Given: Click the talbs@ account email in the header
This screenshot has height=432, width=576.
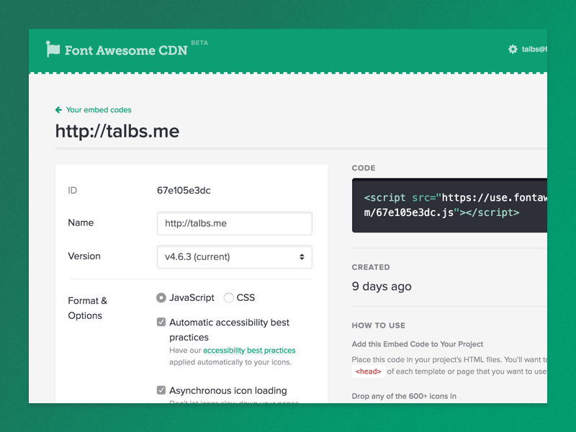Looking at the screenshot, I should (534, 49).
